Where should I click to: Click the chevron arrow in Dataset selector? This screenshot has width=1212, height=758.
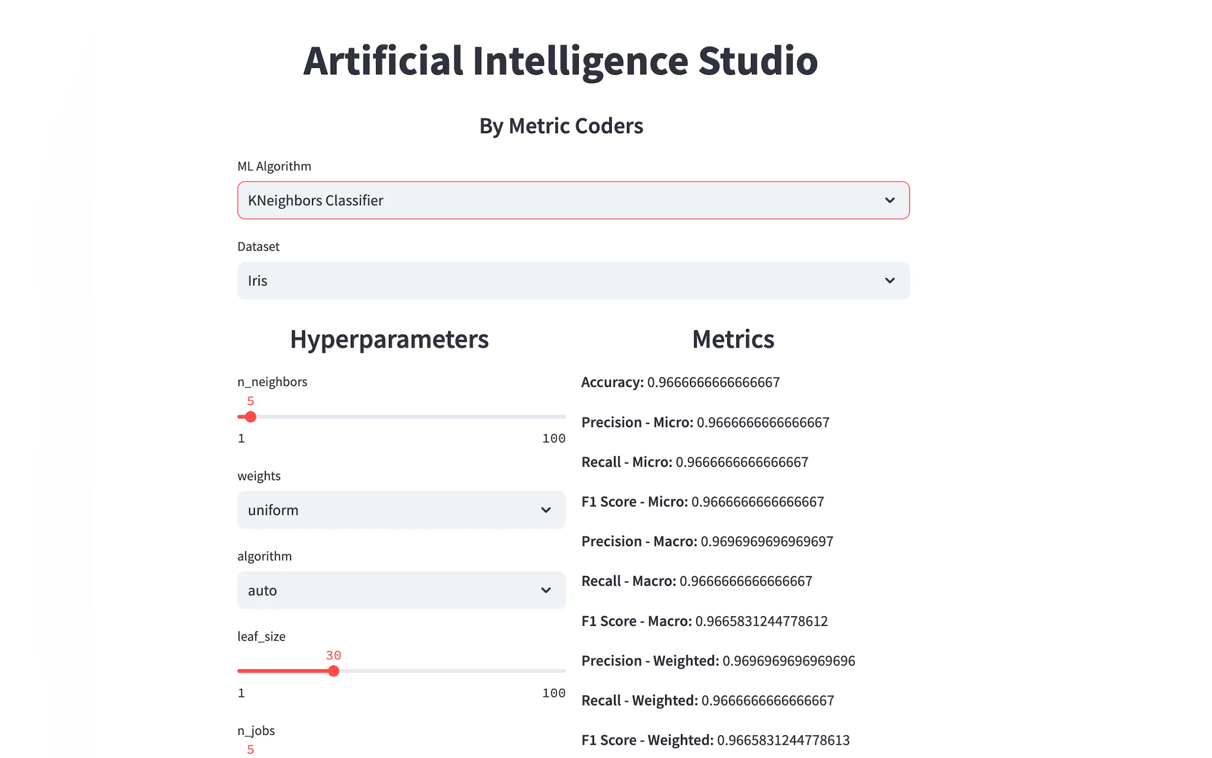[x=889, y=280]
